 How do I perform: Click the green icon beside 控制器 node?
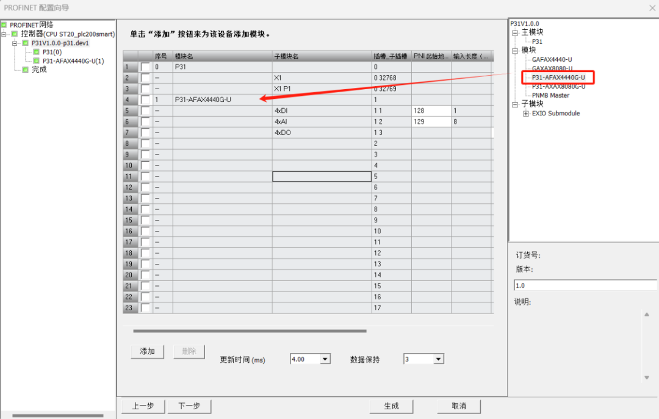click(x=15, y=34)
